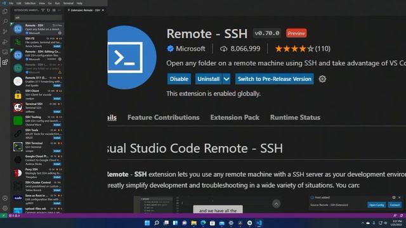Open the Manage gear in activity bar

pyautogui.click(x=5, y=208)
